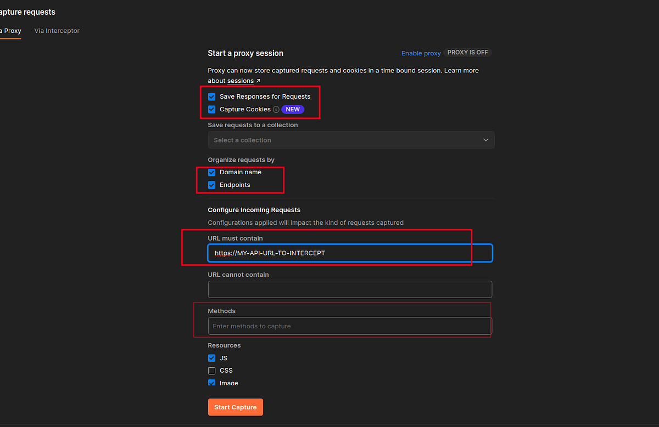The image size is (659, 427).
Task: Enable capturing CSS resources
Action: click(x=211, y=370)
